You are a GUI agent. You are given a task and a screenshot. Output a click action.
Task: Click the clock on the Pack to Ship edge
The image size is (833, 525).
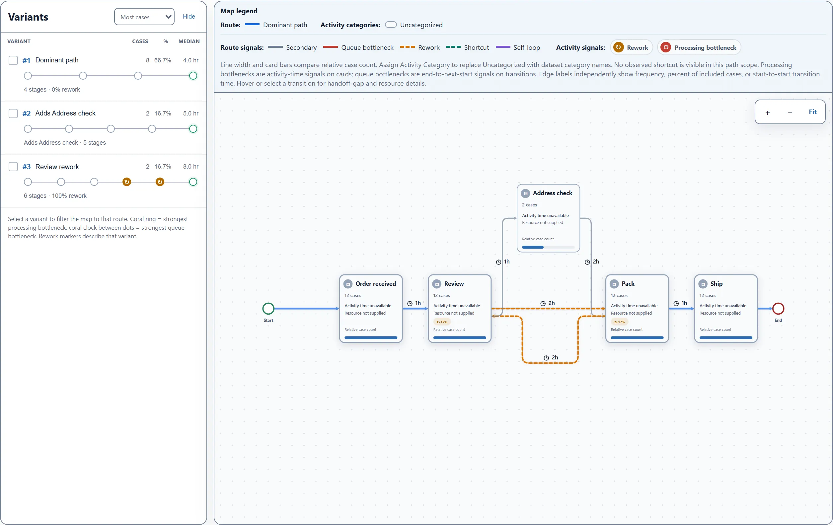pos(676,303)
